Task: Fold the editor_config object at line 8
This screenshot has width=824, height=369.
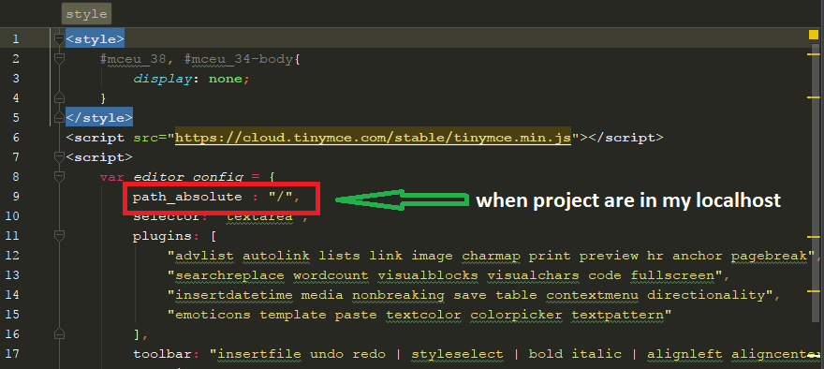Action: (x=59, y=177)
